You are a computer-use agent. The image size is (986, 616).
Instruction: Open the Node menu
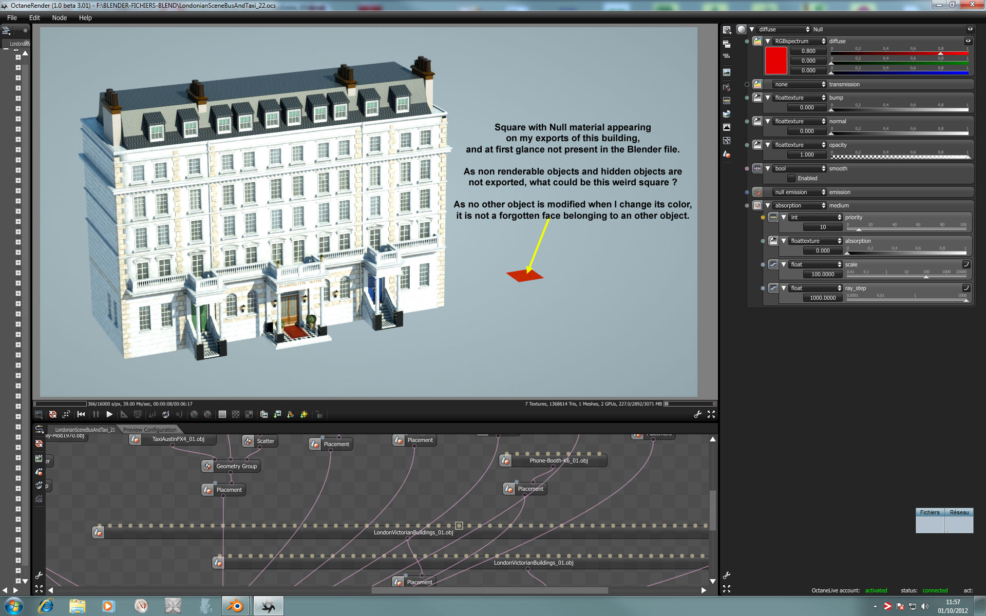click(x=59, y=17)
